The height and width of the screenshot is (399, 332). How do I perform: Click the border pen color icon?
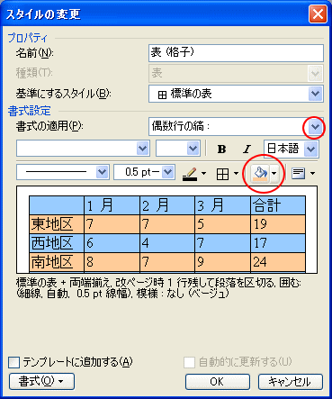(x=190, y=173)
